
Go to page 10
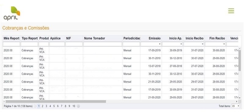click(x=74, y=106)
